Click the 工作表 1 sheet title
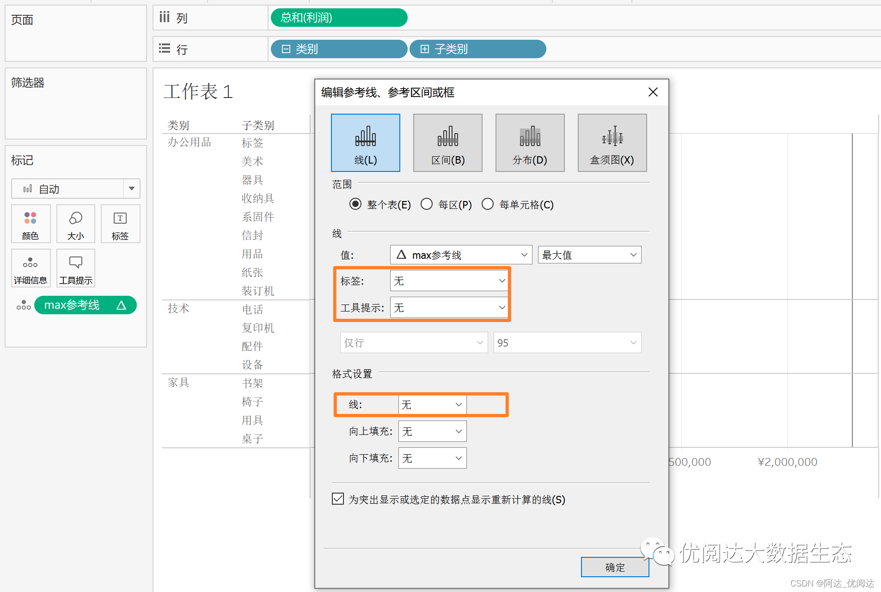881x592 pixels. click(198, 91)
